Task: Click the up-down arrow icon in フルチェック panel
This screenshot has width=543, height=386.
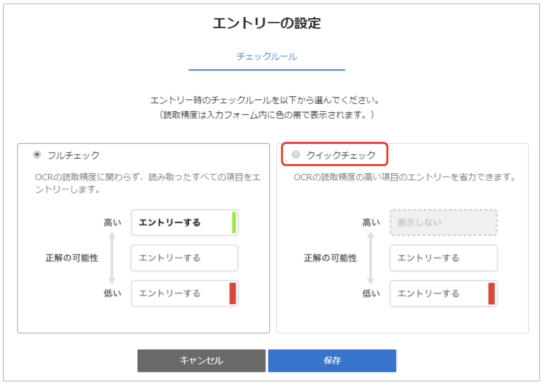Action: (112, 258)
